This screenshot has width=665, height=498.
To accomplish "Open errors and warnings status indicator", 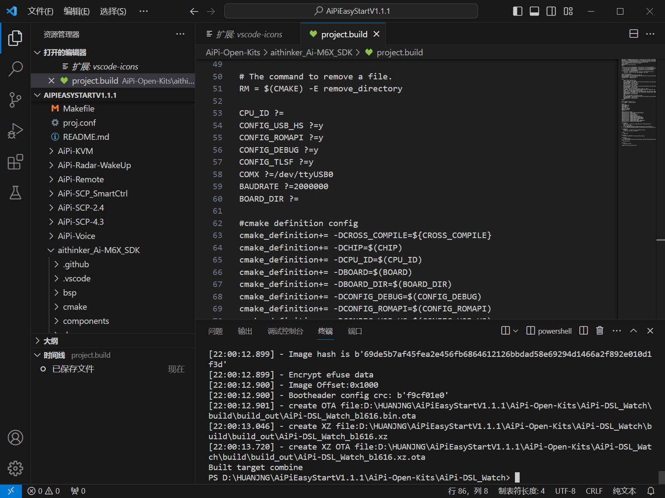I will [x=44, y=491].
